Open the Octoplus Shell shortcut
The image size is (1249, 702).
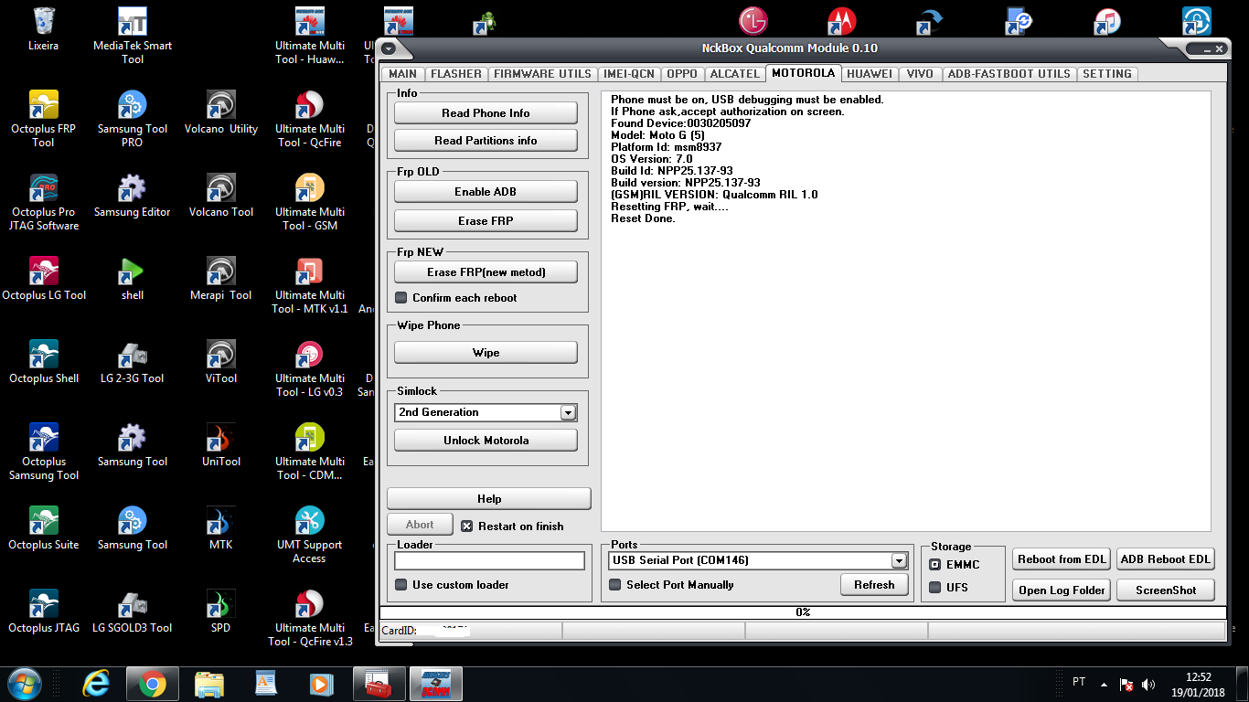(43, 362)
